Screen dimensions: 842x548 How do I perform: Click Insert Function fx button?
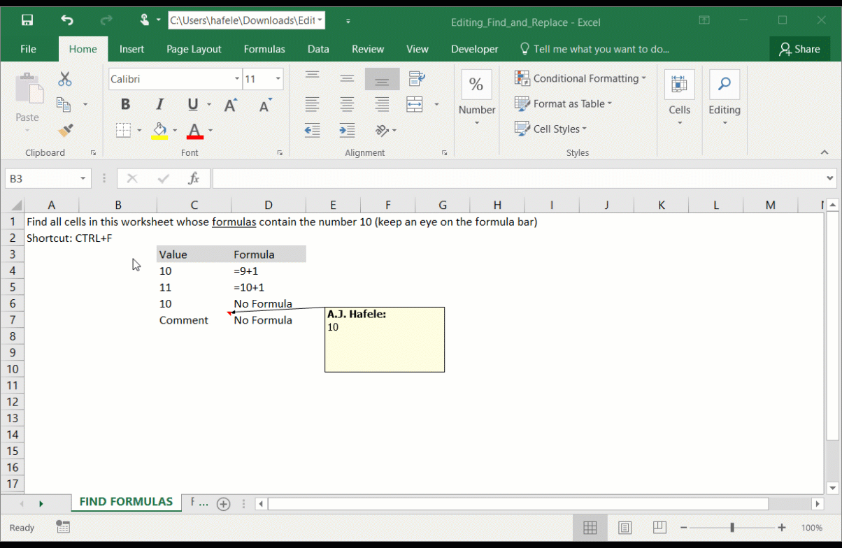coord(194,178)
